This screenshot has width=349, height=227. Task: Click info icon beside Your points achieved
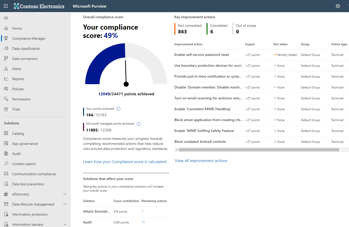[x=118, y=109]
